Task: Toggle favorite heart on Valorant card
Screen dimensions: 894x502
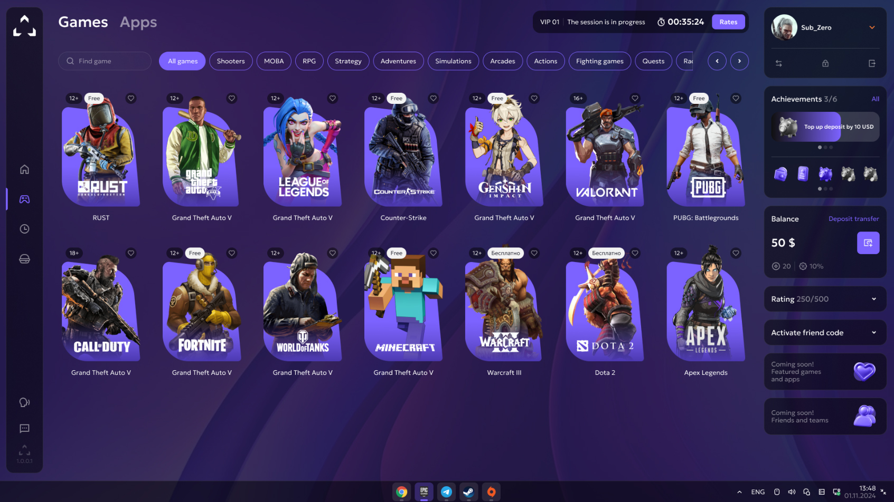Action: [635, 98]
